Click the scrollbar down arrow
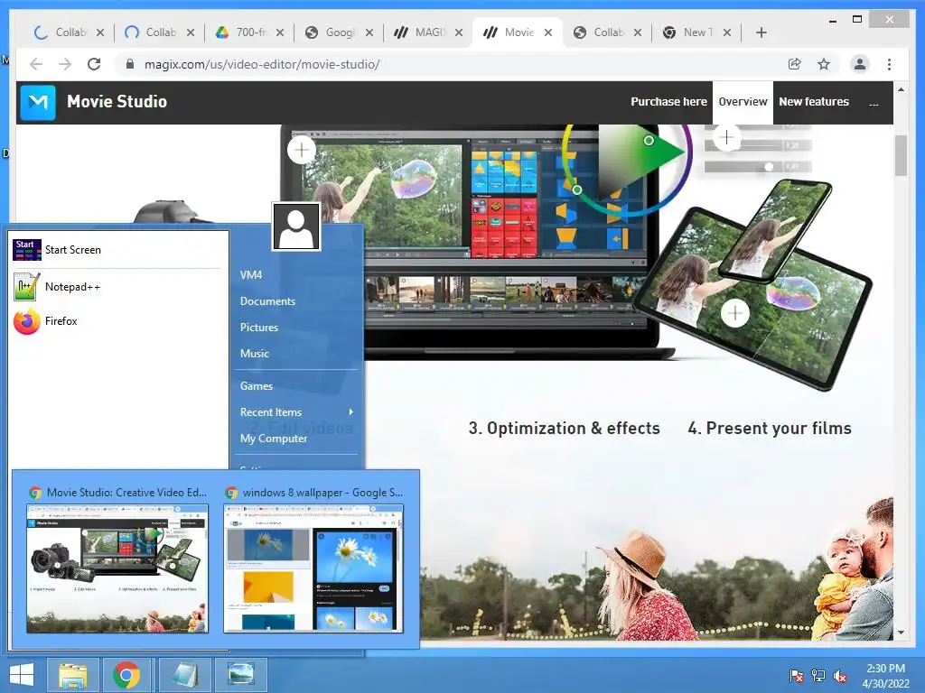925x693 pixels. coord(901,633)
